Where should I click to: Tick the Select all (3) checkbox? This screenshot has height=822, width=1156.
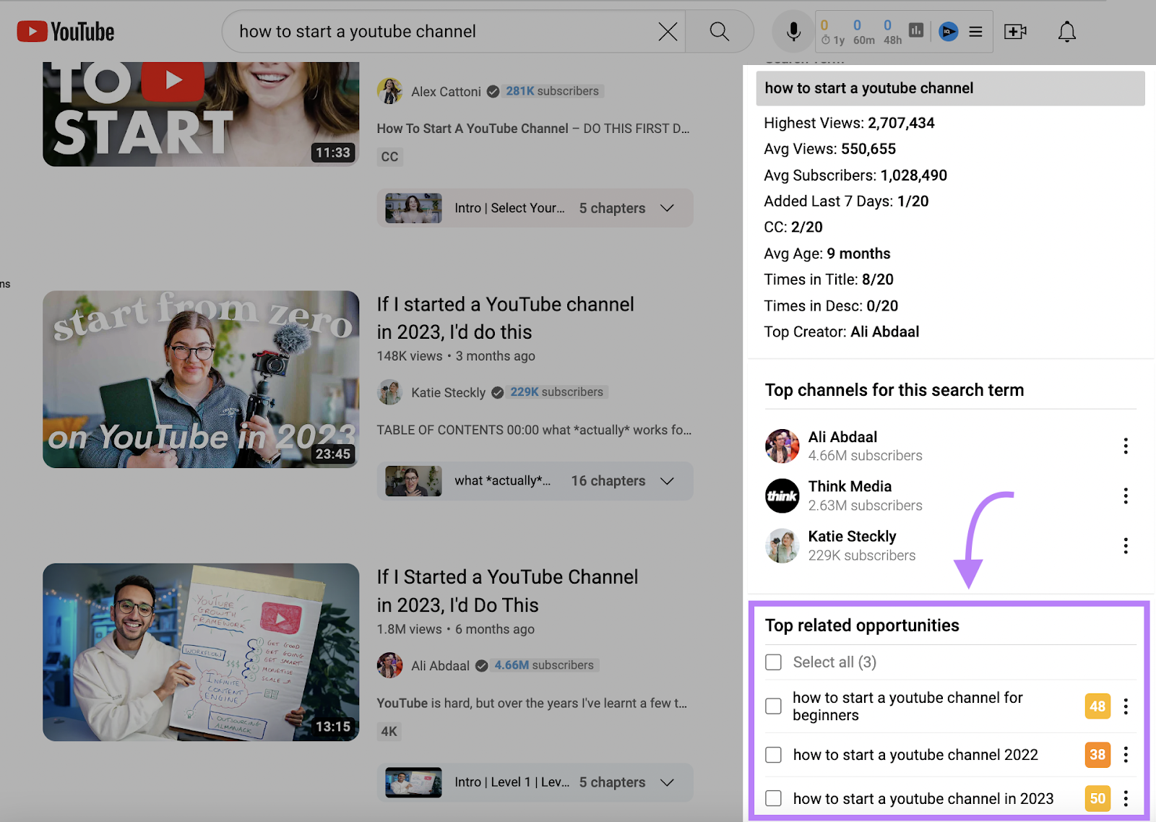coord(773,662)
